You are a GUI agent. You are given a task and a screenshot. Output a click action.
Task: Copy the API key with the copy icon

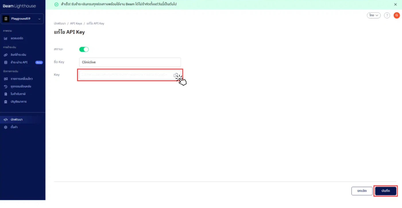tap(175, 75)
